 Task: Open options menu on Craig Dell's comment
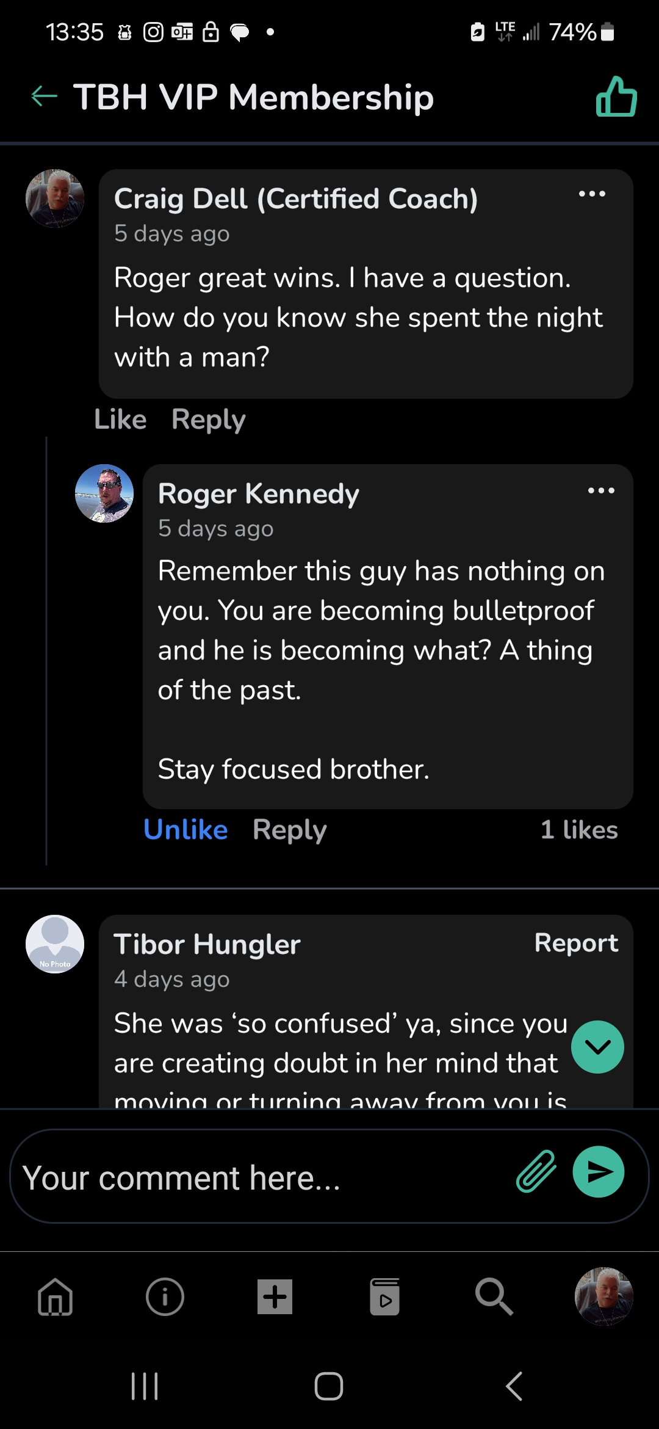pos(592,194)
